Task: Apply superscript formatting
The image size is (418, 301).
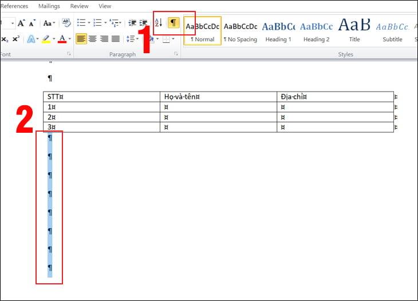Action: 15,39
